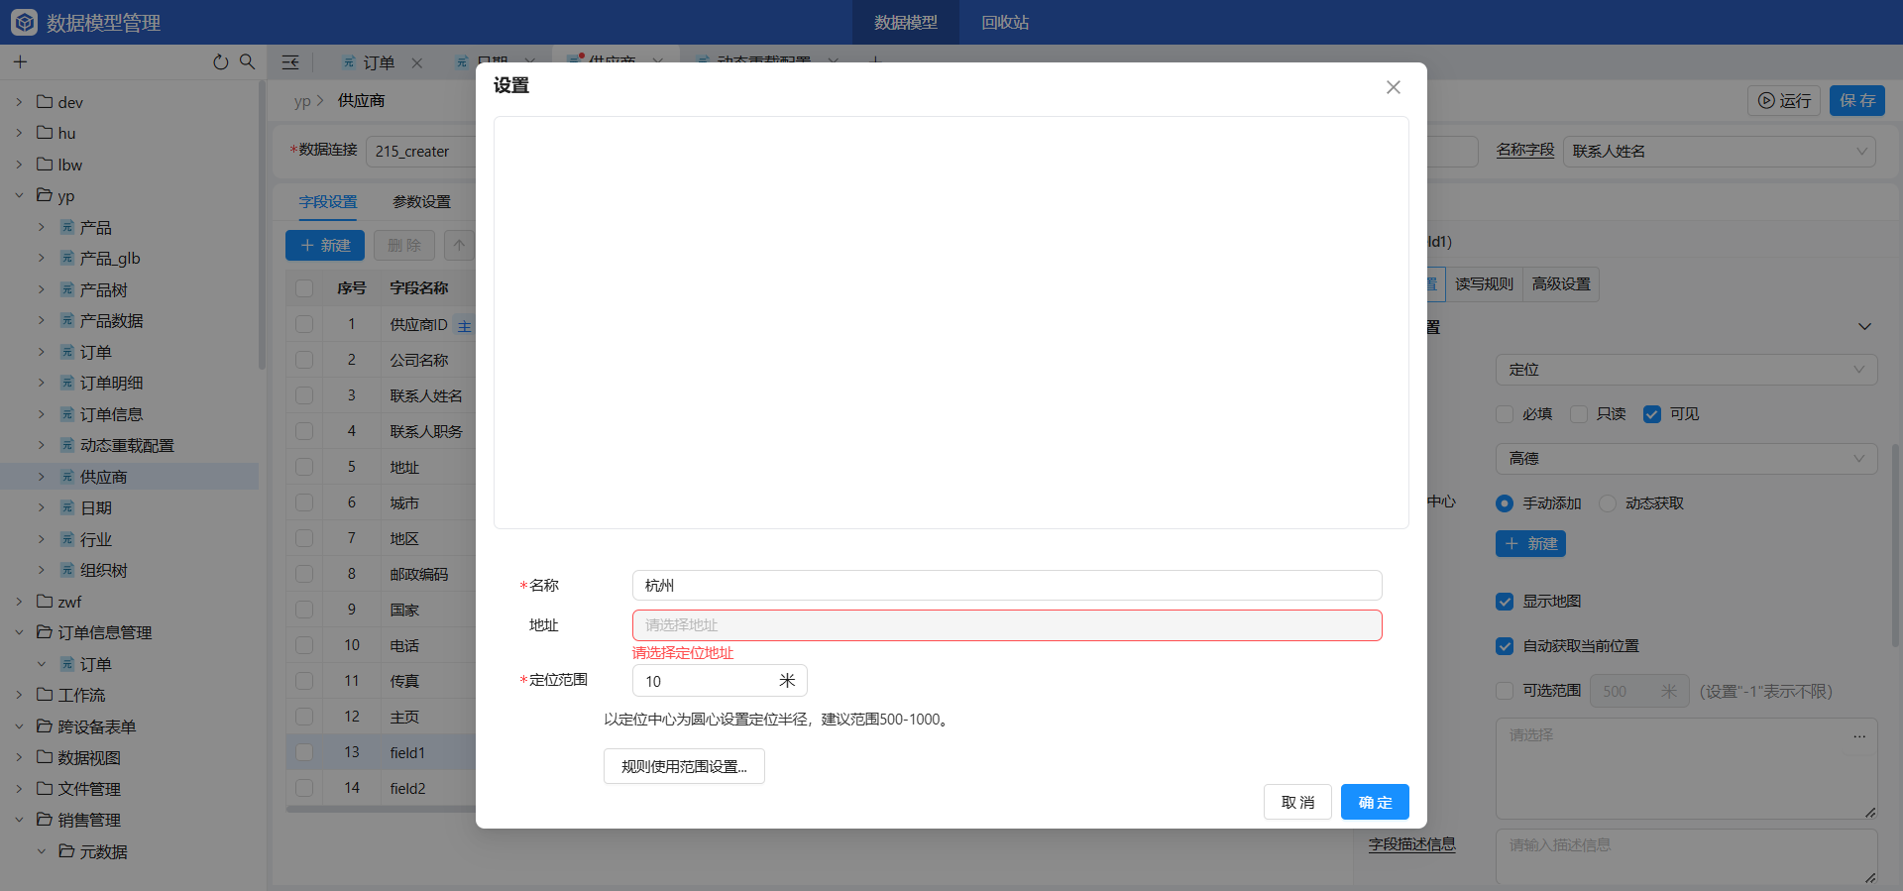The height and width of the screenshot is (891, 1903).
Task: Enable the 只读 checkbox
Action: 1579,414
